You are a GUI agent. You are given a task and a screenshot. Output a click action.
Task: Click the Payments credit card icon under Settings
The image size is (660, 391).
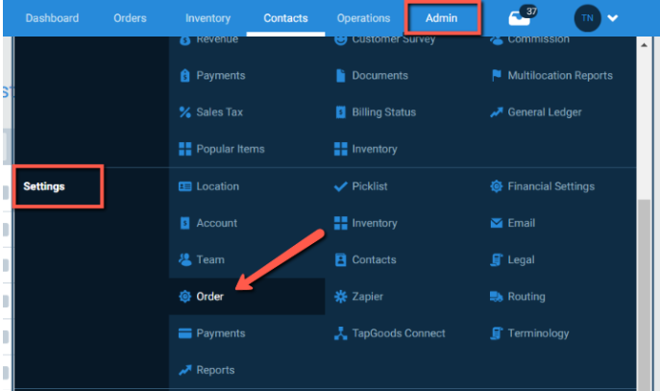coord(184,333)
